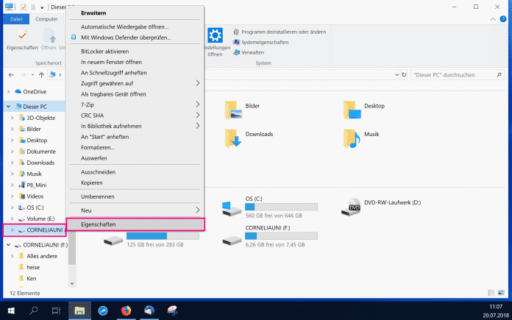Image resolution: width=512 pixels, height=320 pixels.
Task: Select Formatieren... in the context menu
Action: (97, 147)
